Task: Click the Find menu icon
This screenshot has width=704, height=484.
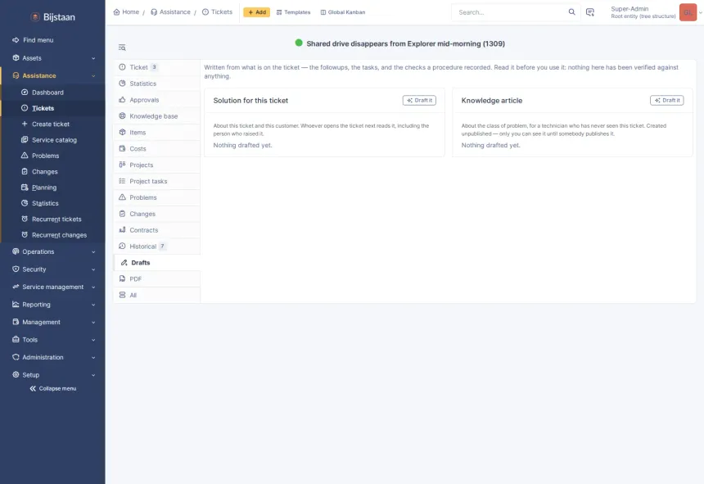Action: tap(16, 40)
